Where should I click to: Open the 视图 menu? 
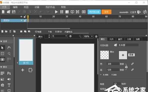click(26, 7)
